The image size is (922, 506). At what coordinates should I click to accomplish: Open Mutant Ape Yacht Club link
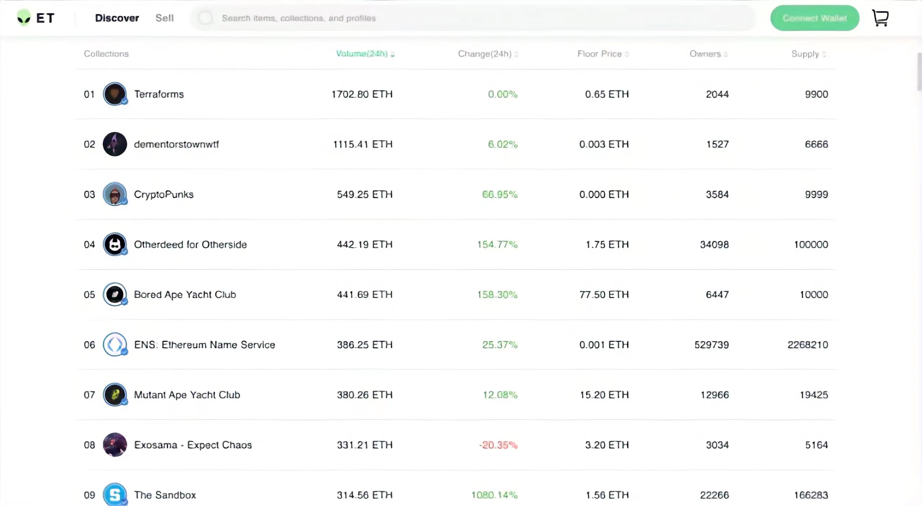pyautogui.click(x=187, y=395)
